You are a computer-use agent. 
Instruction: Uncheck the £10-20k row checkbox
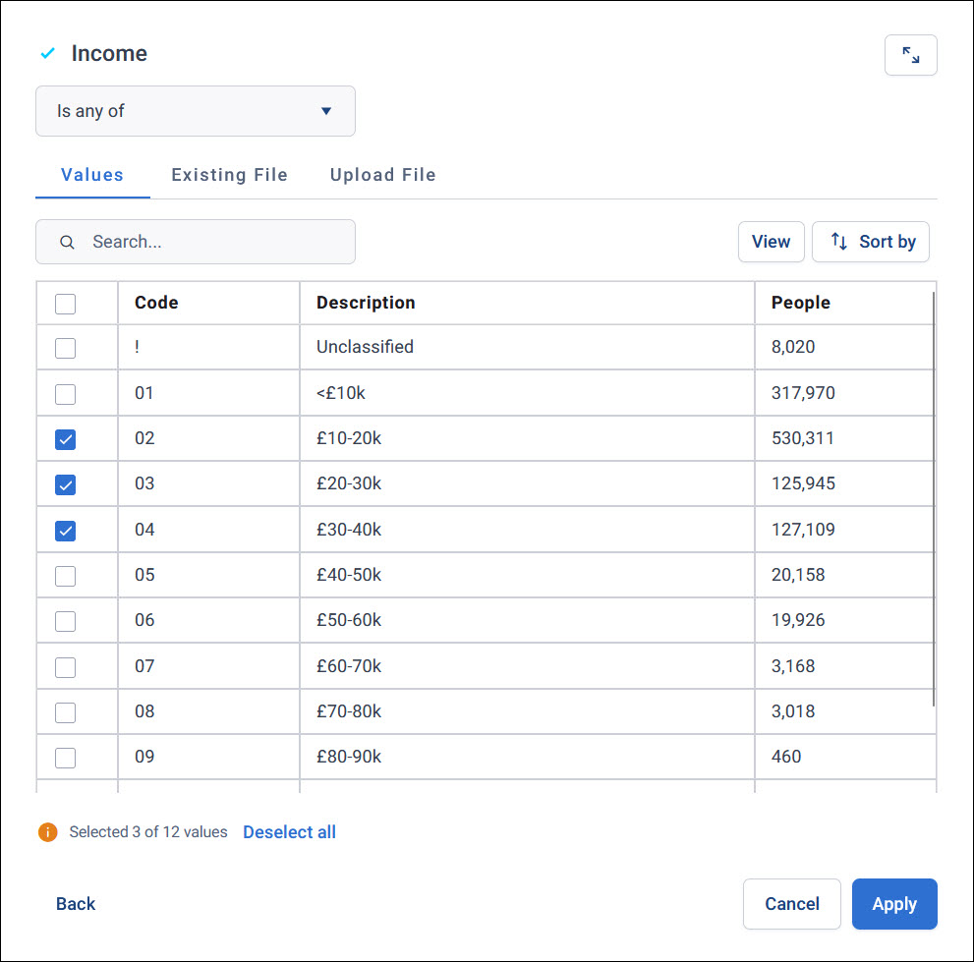(65, 439)
